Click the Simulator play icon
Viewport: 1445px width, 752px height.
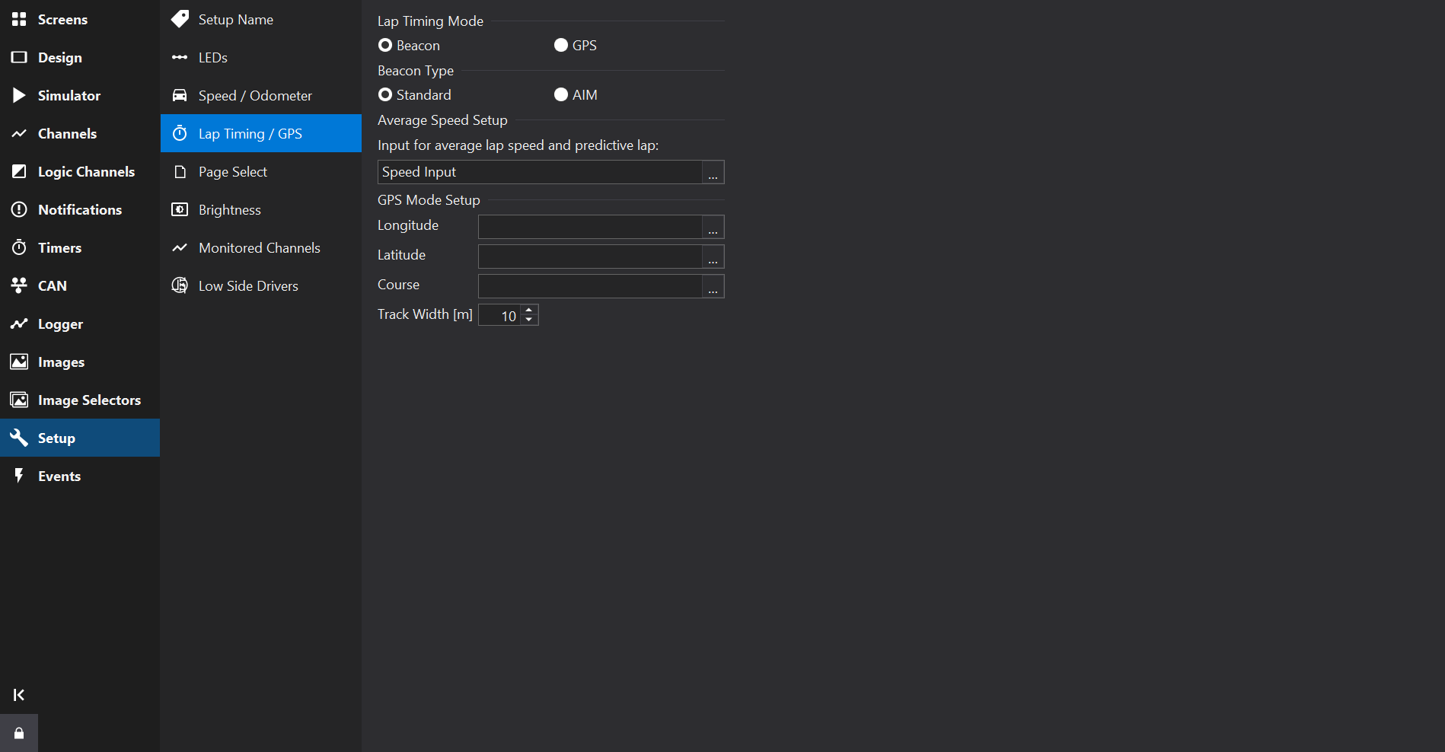[x=19, y=95]
